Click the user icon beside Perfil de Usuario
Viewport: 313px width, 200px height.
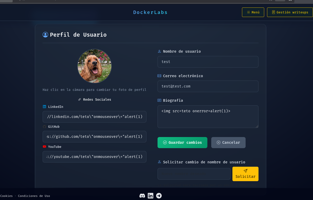click(45, 35)
